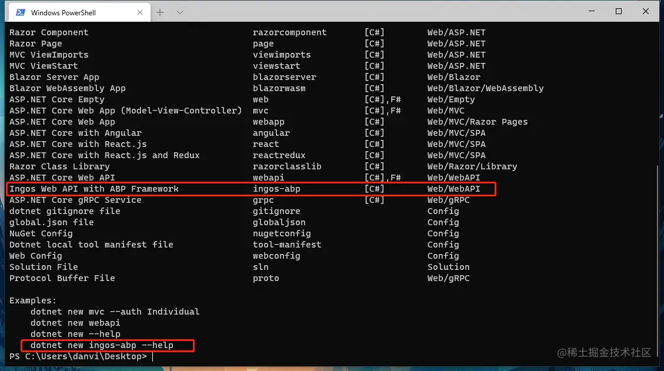The height and width of the screenshot is (371, 664).
Task: Click 'ASP.NET Core Empty' text
Action: [56, 99]
